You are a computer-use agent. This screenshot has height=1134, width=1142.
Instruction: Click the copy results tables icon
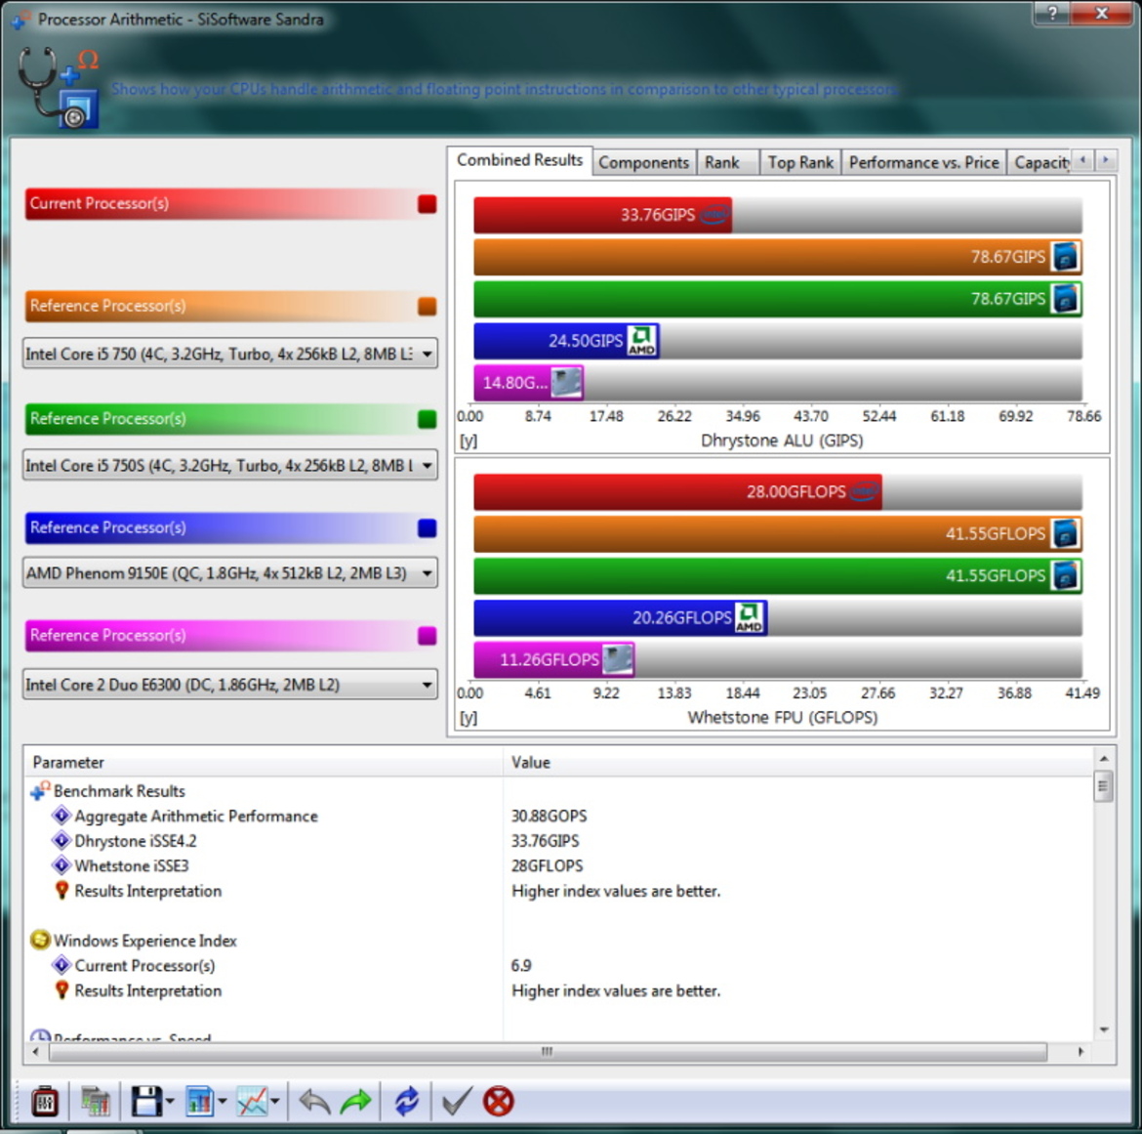[x=95, y=1101]
